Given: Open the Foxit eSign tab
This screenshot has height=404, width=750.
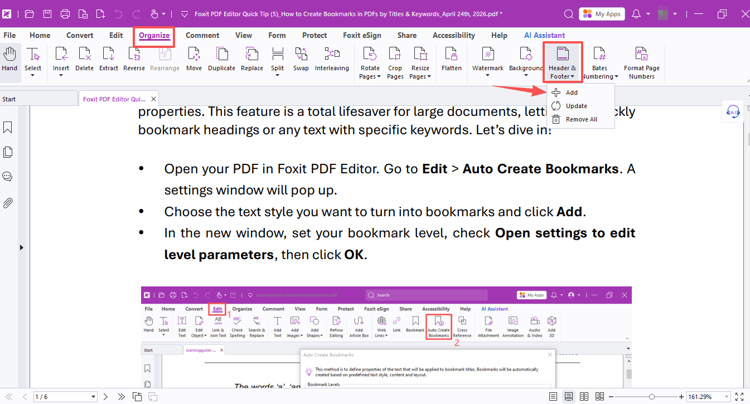Looking at the screenshot, I should pos(362,35).
